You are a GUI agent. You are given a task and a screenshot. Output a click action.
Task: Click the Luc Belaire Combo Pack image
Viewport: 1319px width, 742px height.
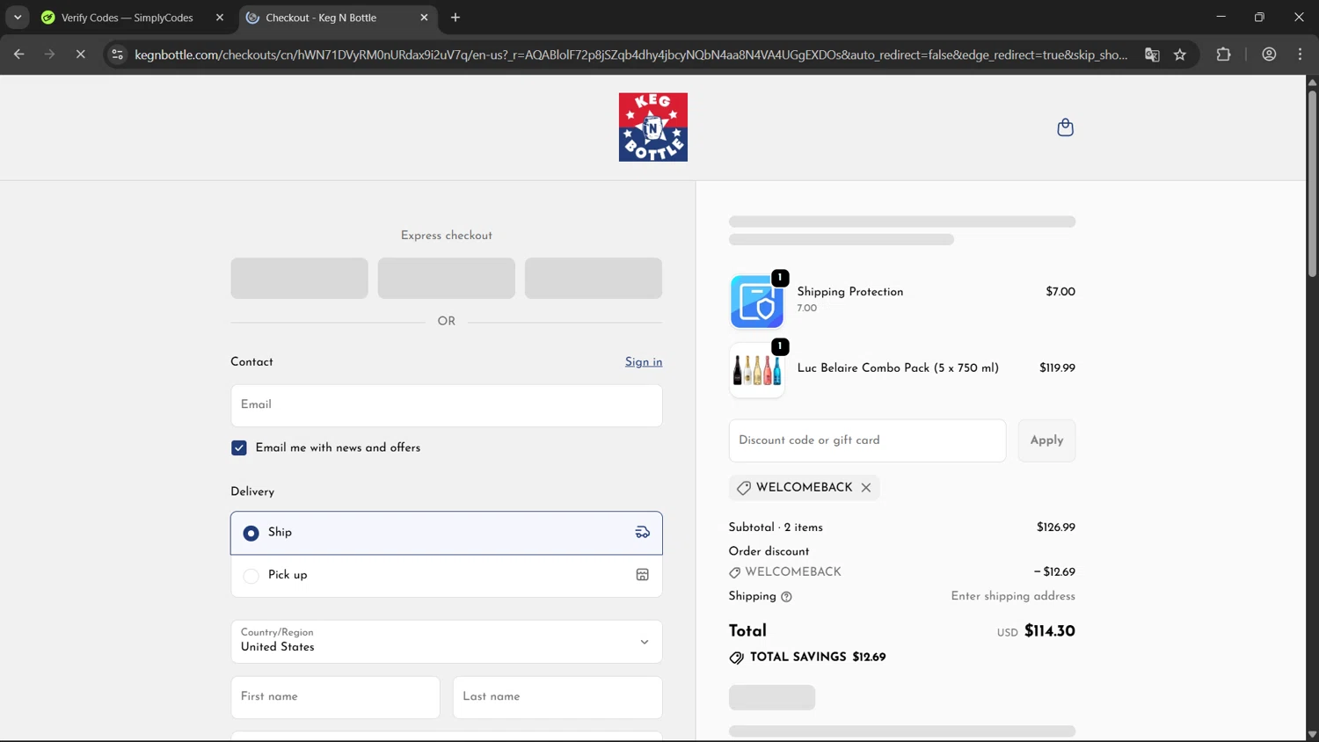tap(757, 370)
